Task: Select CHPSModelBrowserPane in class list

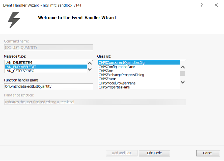Action: coord(139,83)
